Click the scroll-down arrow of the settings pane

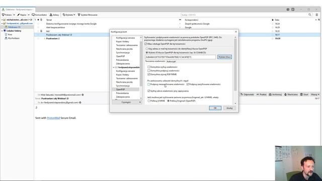pos(235,103)
